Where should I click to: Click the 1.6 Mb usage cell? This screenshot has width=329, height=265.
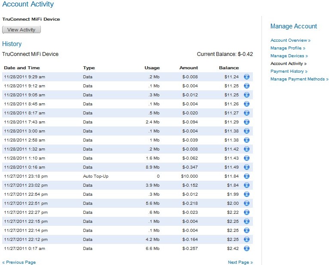click(x=153, y=158)
